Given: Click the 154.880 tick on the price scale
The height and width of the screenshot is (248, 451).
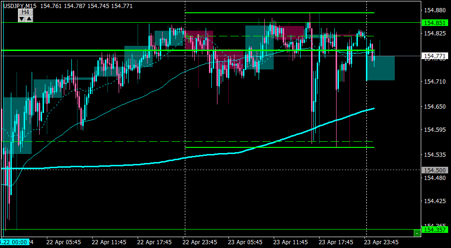Looking at the screenshot, I should tap(435, 10).
